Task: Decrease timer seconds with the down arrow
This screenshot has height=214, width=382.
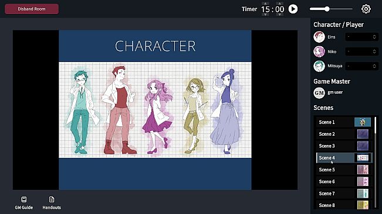Action: [280, 15]
